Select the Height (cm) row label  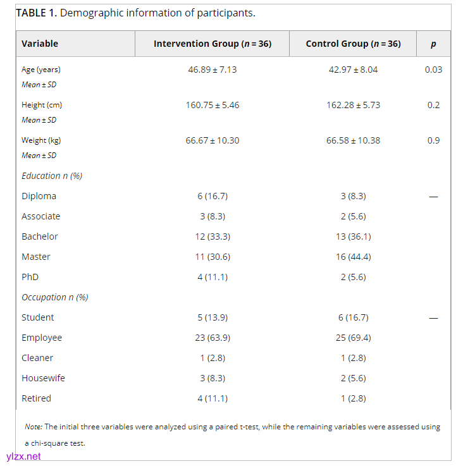(42, 105)
